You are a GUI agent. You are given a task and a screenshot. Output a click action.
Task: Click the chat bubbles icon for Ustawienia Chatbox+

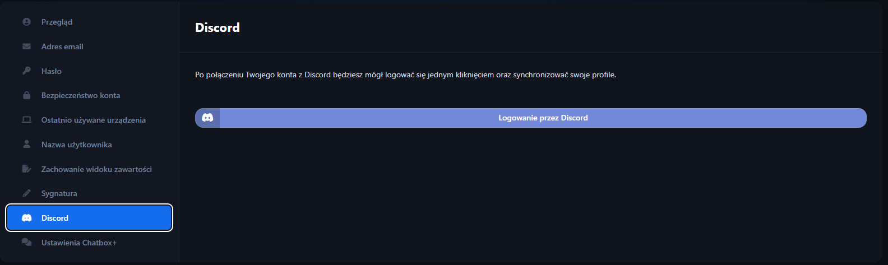(x=26, y=243)
